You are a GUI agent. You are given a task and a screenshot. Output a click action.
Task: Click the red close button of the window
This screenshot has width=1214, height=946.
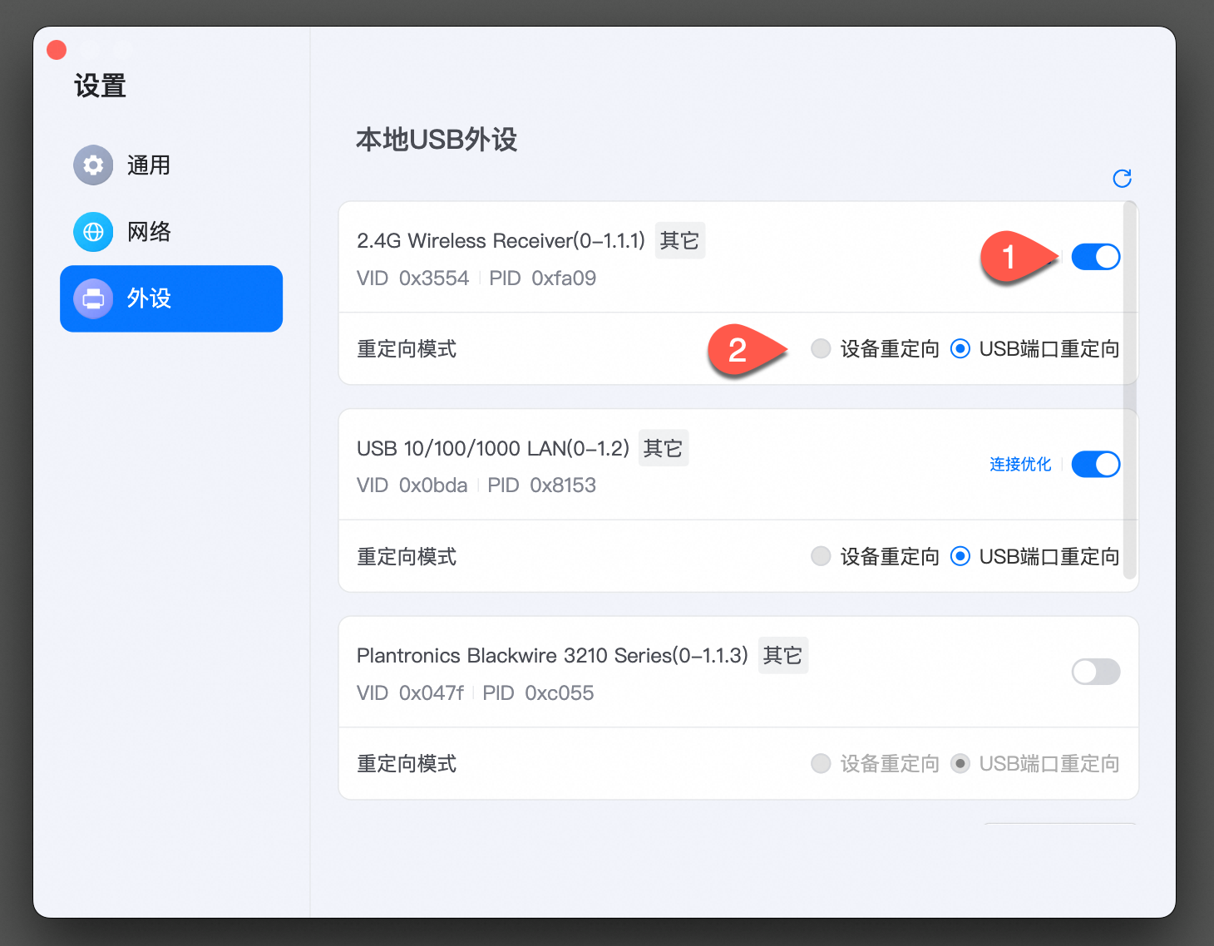56,49
